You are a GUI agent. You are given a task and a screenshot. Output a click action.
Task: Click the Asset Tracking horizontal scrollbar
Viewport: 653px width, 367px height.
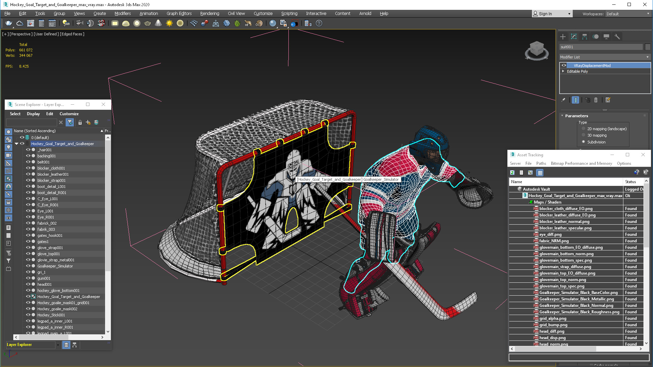pyautogui.click(x=555, y=349)
